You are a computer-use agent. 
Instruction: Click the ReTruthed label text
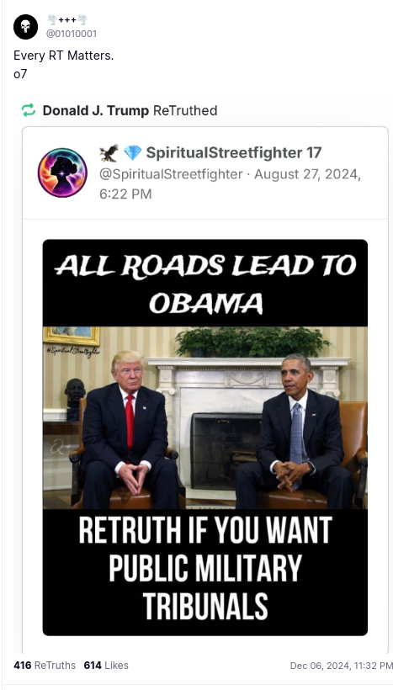[185, 110]
